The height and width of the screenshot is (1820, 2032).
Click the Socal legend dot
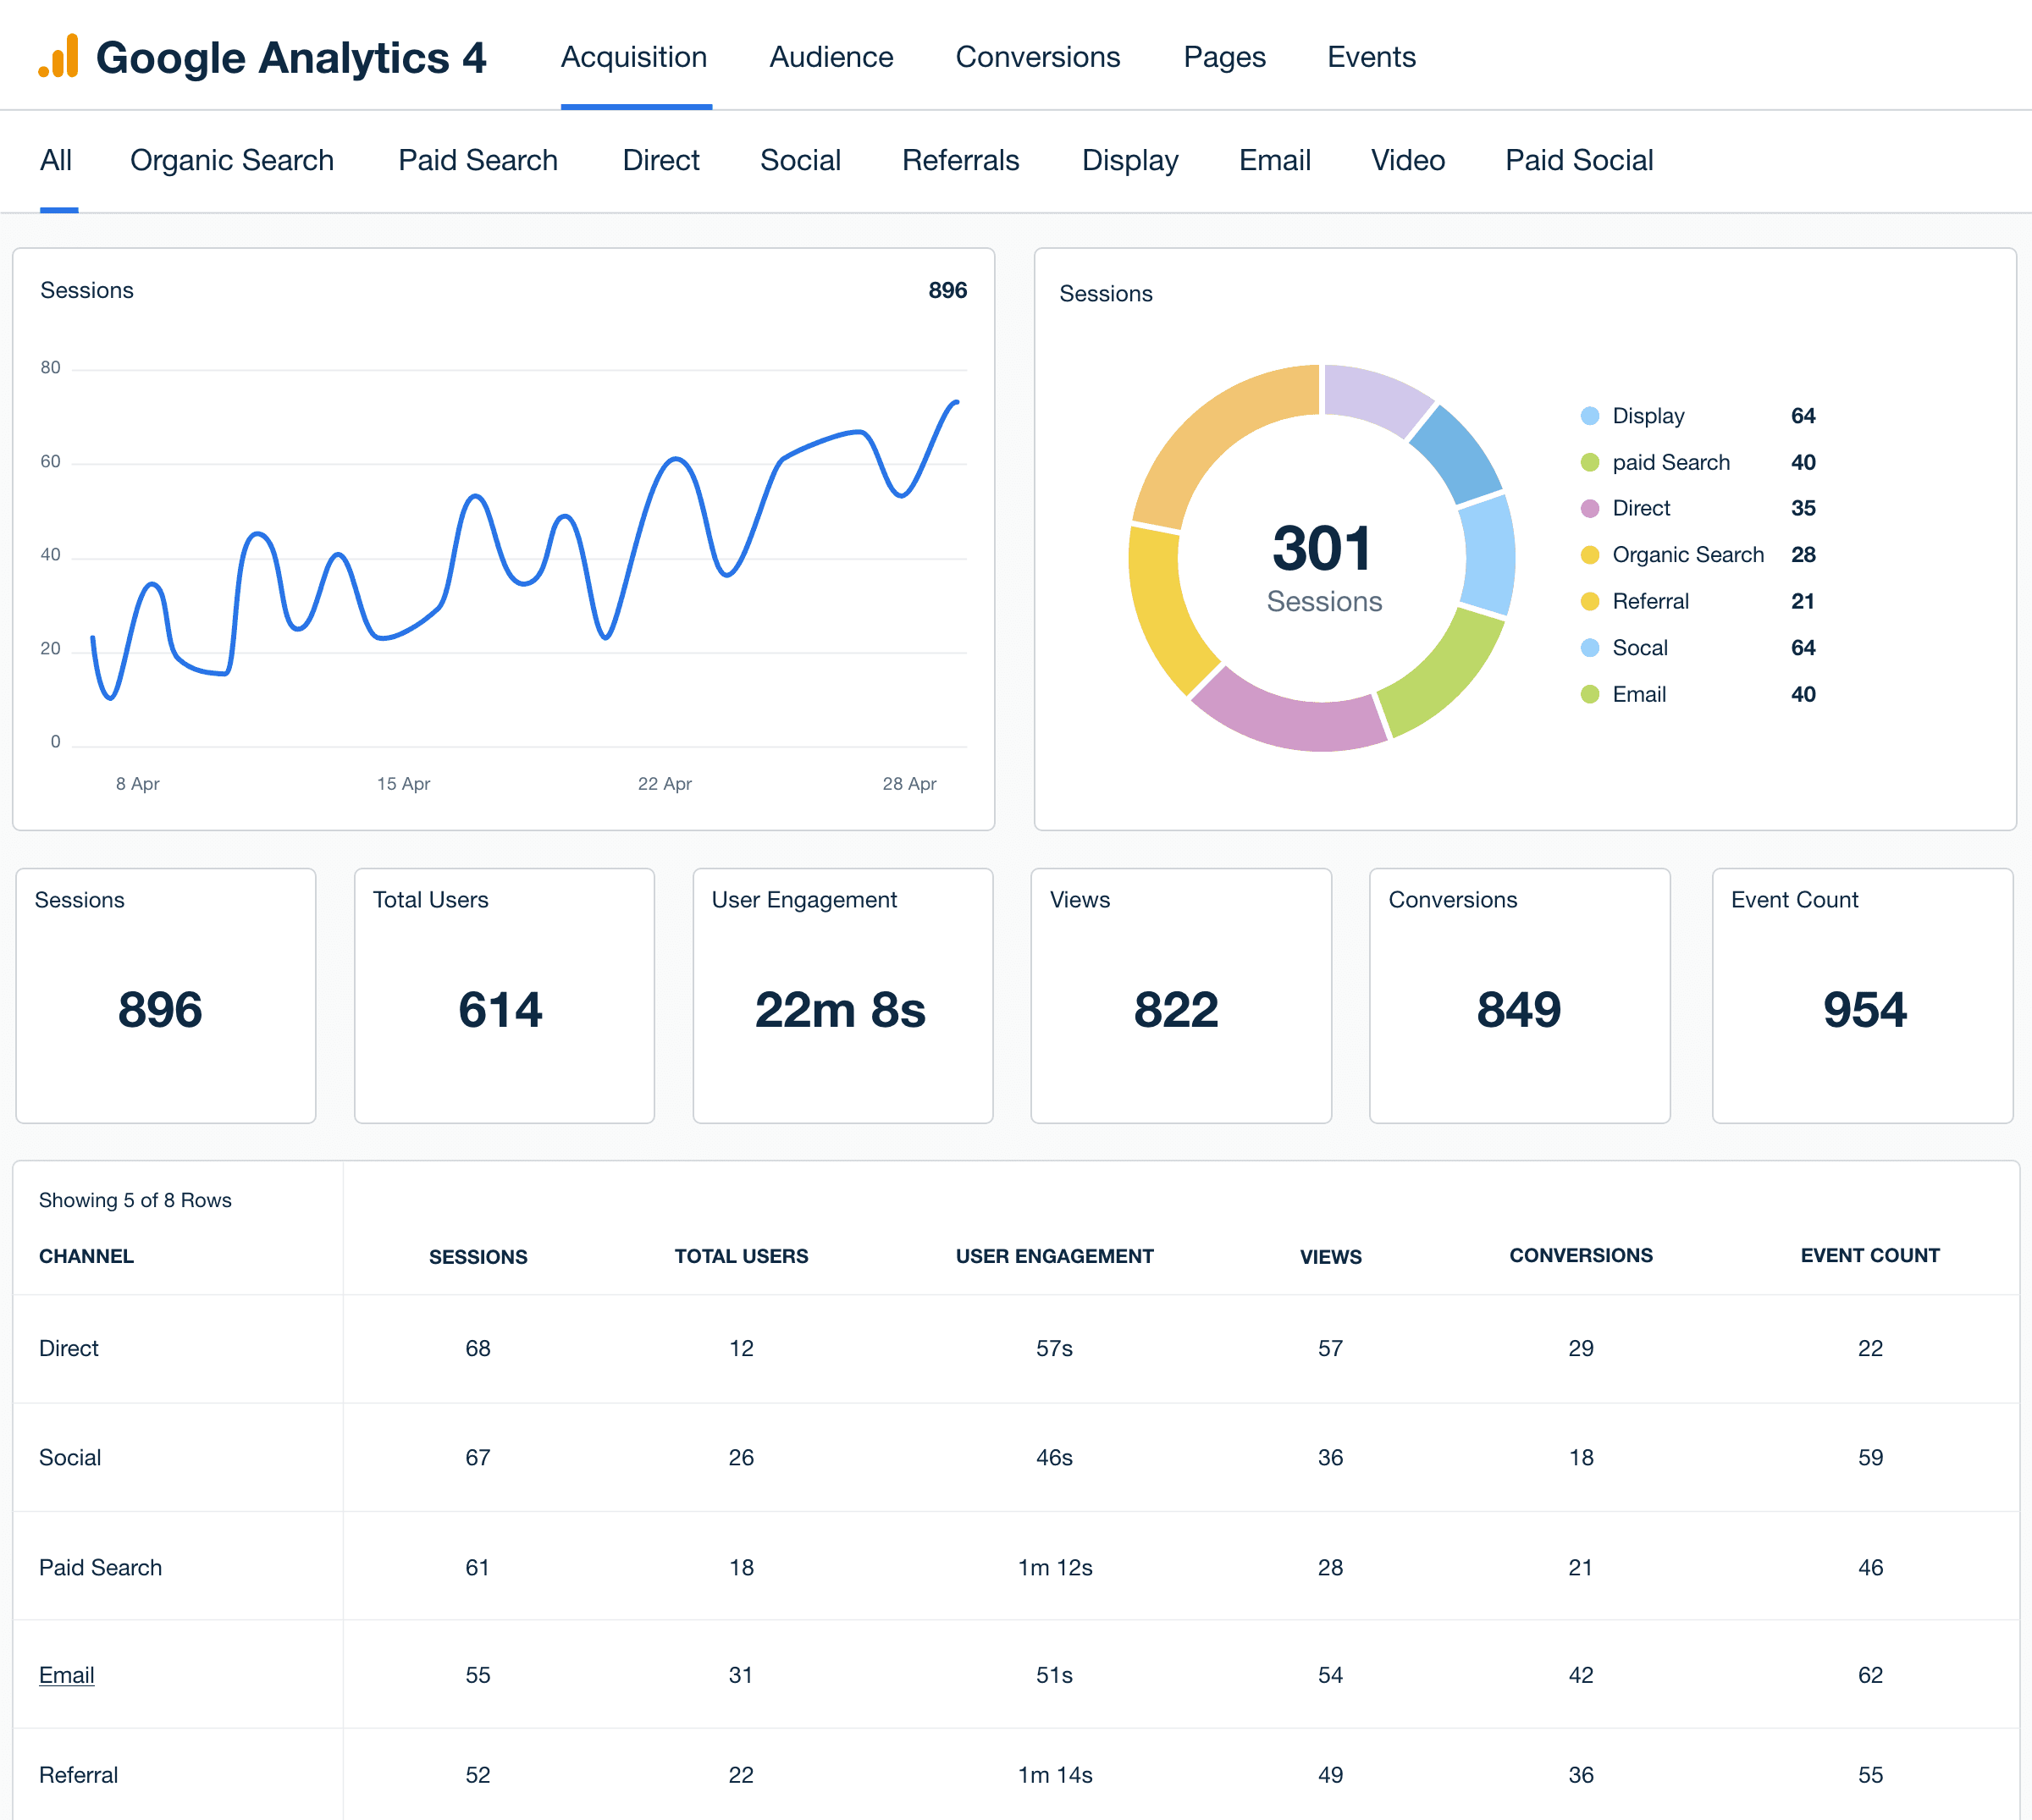[1589, 647]
